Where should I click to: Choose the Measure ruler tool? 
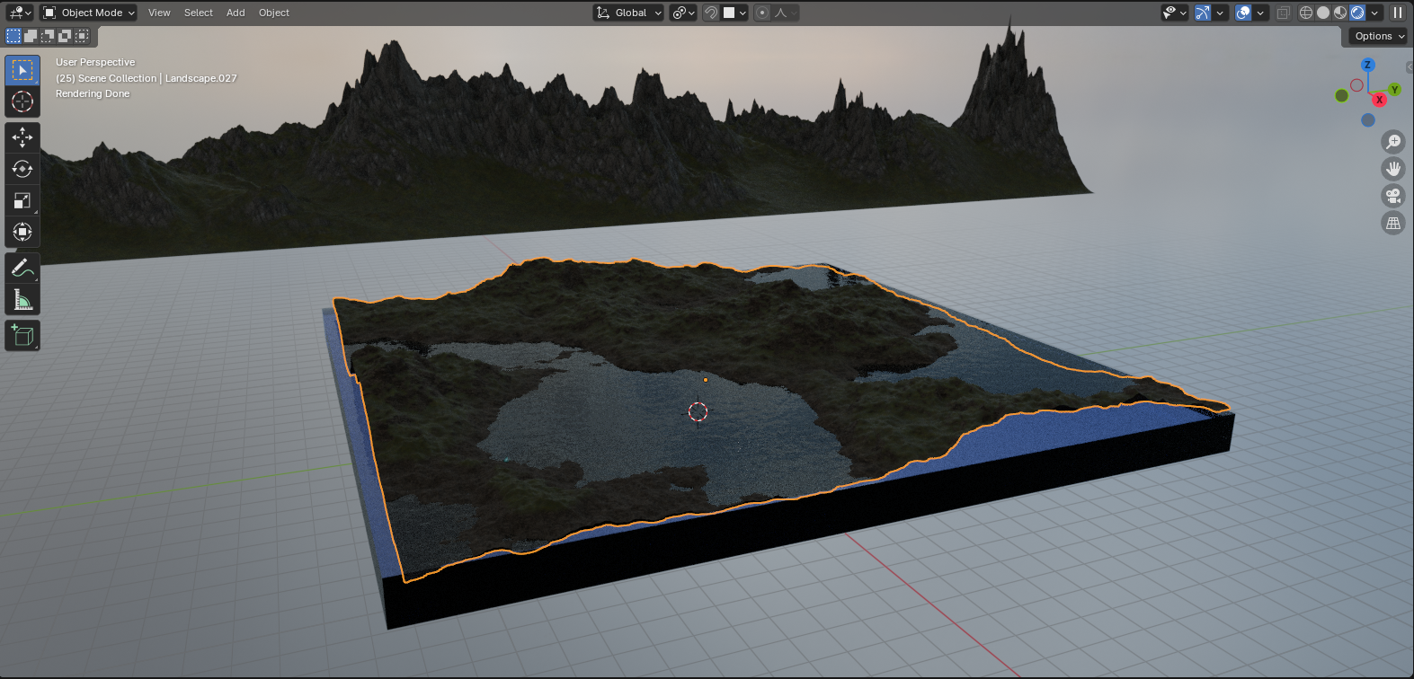pos(22,299)
